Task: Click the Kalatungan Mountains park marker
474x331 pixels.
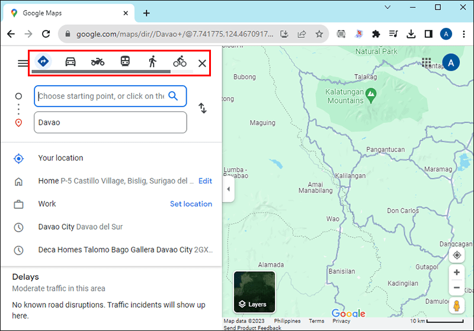Action: pyautogui.click(x=371, y=95)
